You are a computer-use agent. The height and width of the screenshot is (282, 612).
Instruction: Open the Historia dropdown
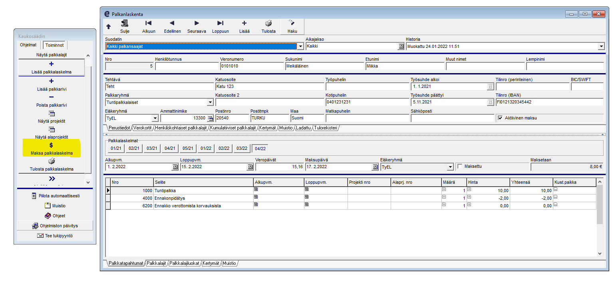tap(601, 46)
